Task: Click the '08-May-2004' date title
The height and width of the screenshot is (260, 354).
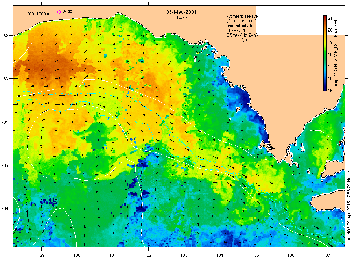Action: coord(181,12)
